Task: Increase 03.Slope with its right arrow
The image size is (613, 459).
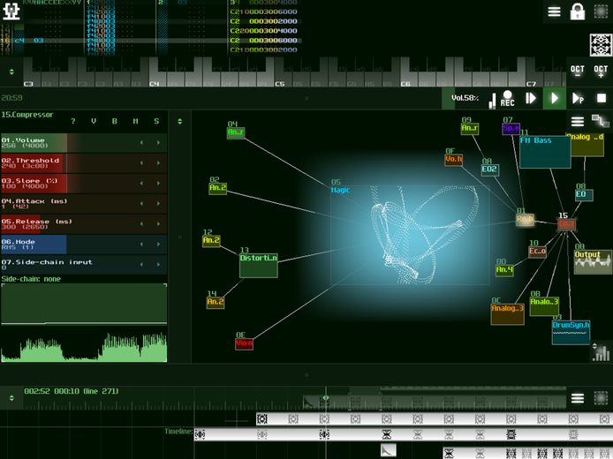Action: coord(158,184)
